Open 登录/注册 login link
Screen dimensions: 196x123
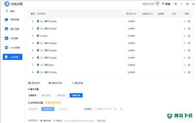pyautogui.click(x=148, y=4)
